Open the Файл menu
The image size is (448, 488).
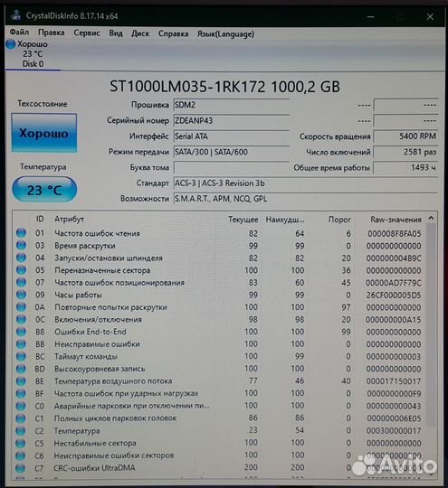click(x=19, y=33)
